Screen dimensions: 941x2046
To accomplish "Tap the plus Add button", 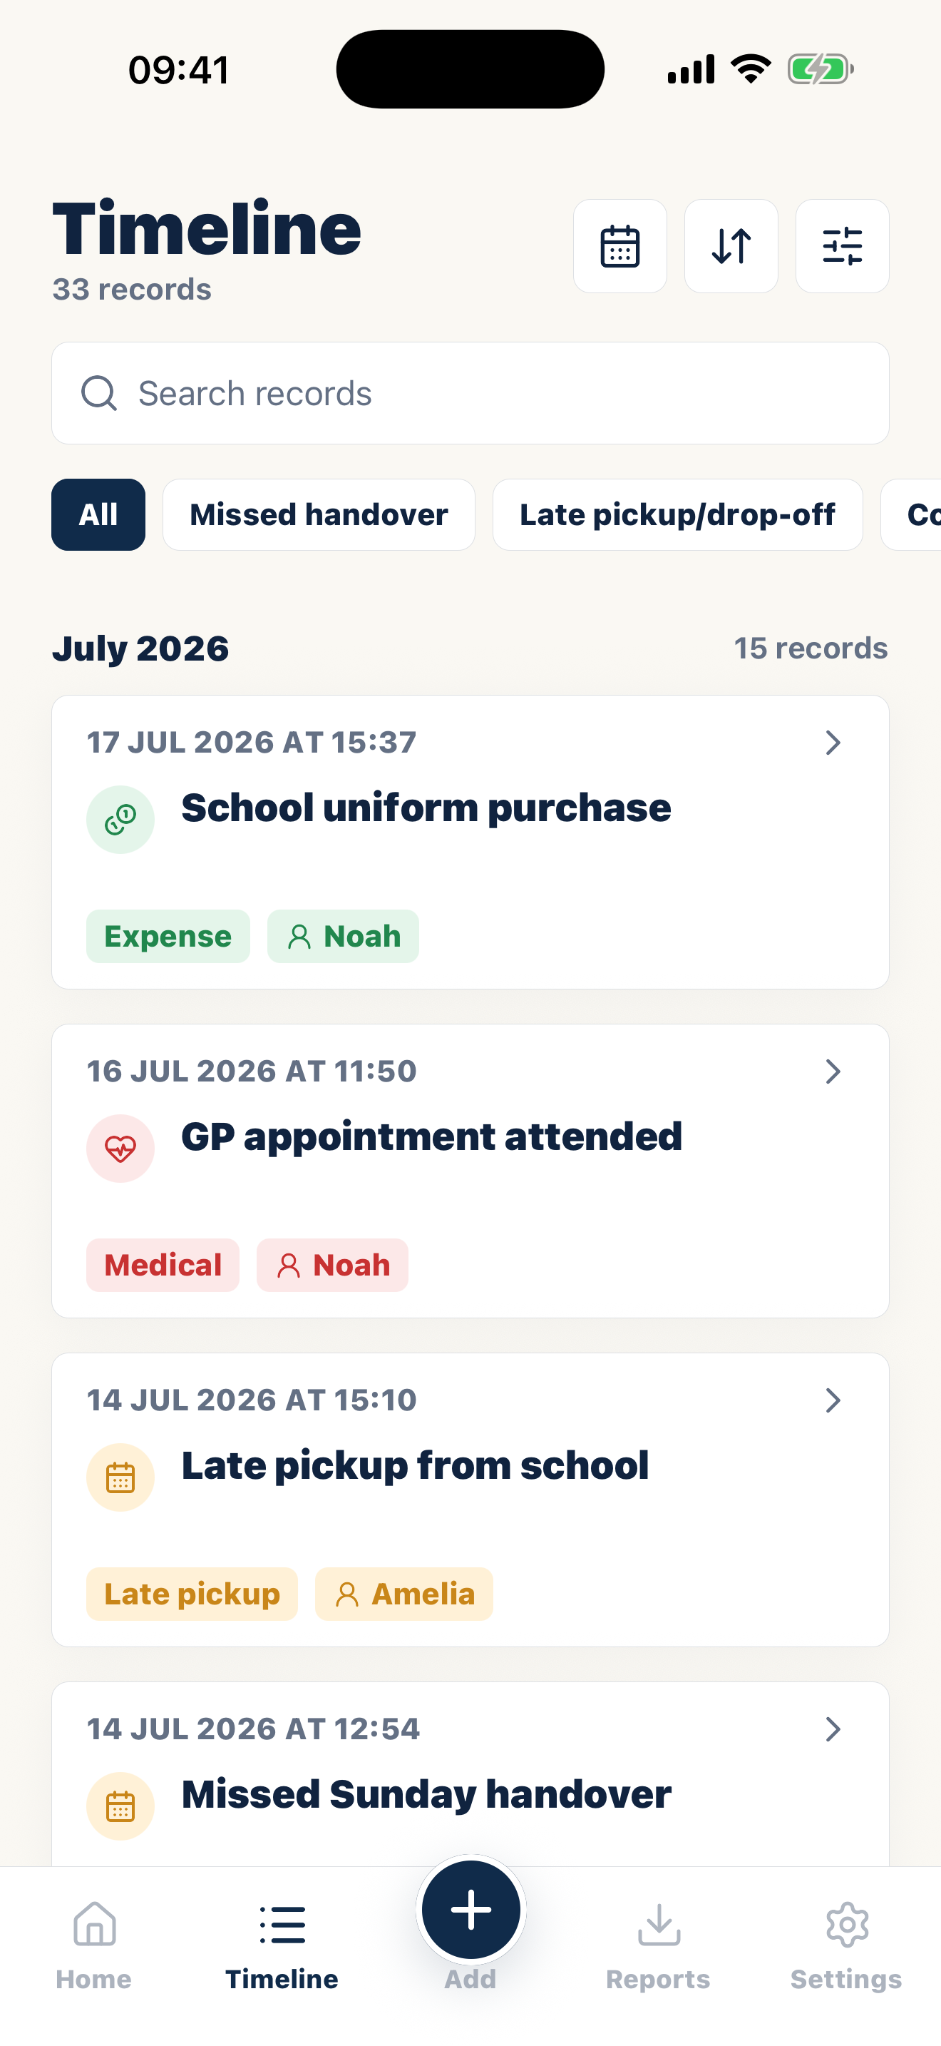I will (x=470, y=1910).
